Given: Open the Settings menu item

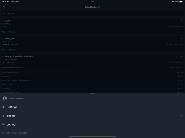Looking at the screenshot, I should (x=92, y=107).
